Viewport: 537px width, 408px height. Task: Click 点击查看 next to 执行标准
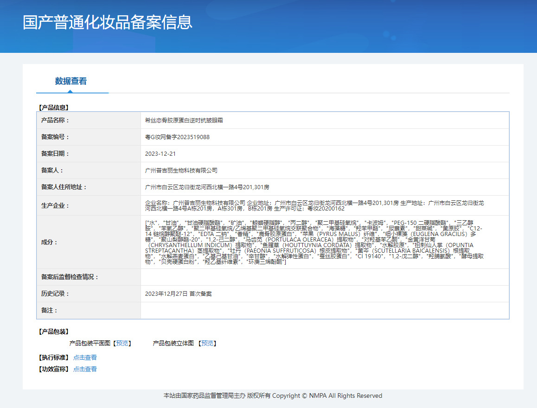pyautogui.click(x=85, y=357)
